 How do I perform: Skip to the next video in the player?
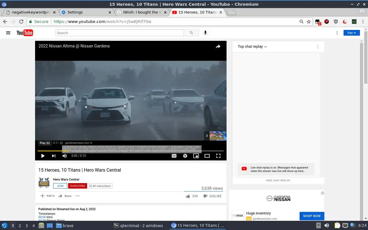coord(53,156)
